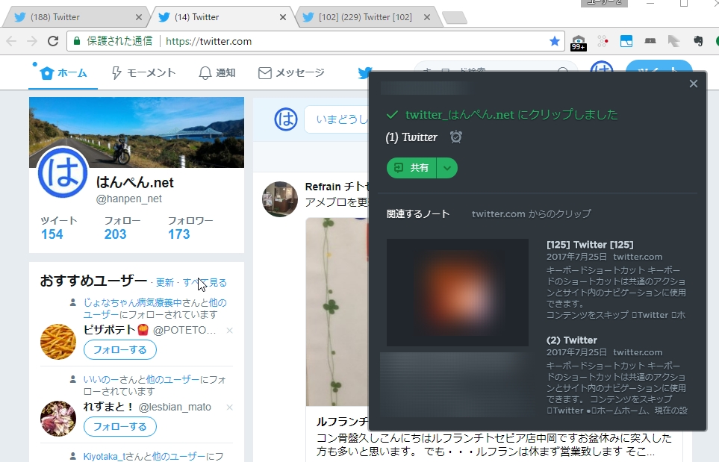This screenshot has height=462, width=719.
Task: Share the clipped note with 共有 button
Action: [412, 168]
